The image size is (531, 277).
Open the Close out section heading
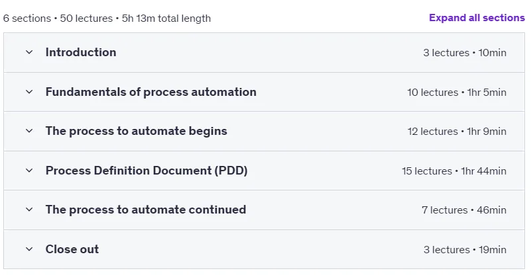(72, 249)
